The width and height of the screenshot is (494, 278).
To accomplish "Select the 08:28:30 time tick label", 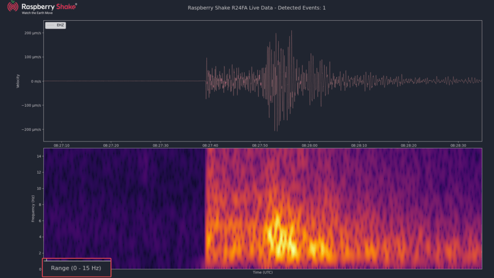I will [458, 146].
